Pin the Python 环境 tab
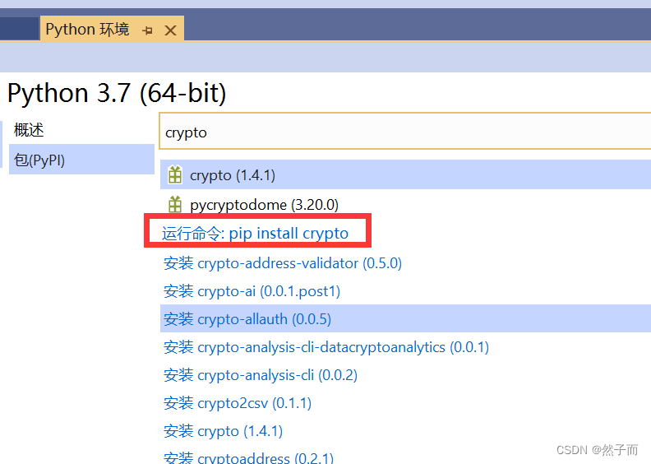Image resolution: width=651 pixels, height=464 pixels. coord(148,30)
